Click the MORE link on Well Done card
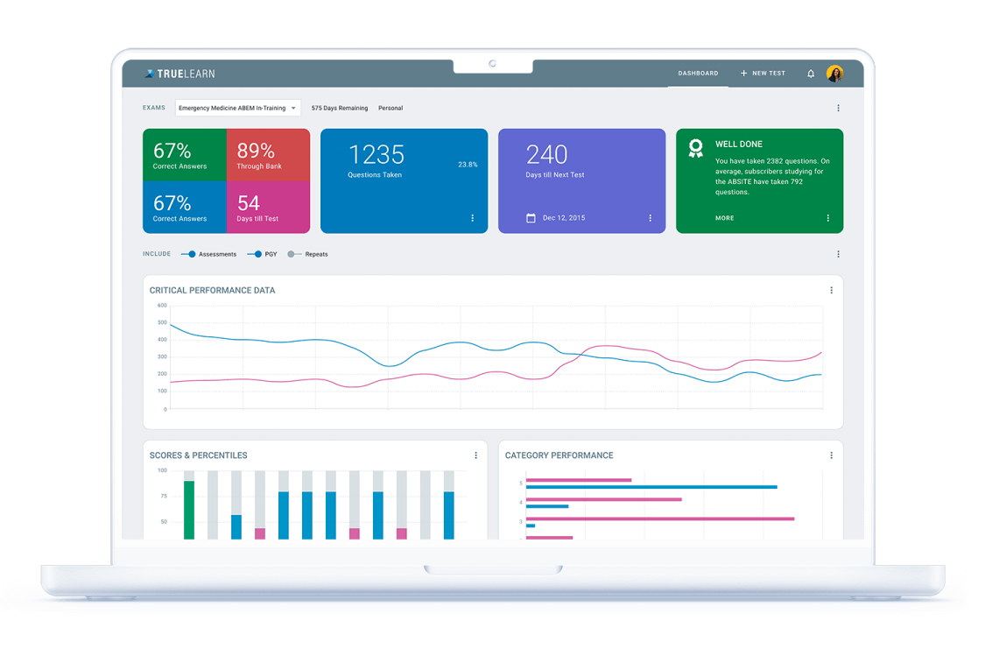 724,218
